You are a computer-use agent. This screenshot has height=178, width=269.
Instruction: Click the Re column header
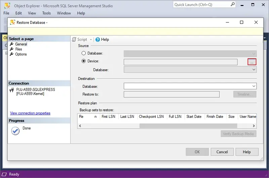coord(81,116)
